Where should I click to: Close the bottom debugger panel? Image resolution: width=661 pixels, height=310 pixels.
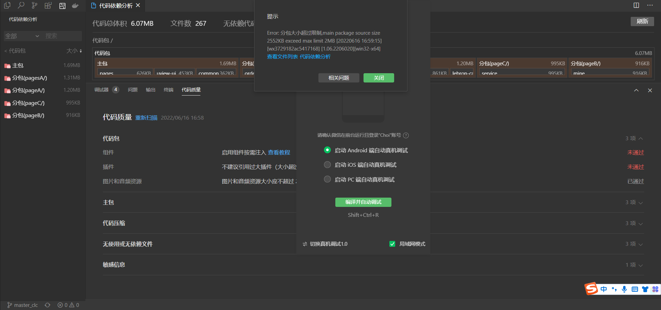(650, 90)
